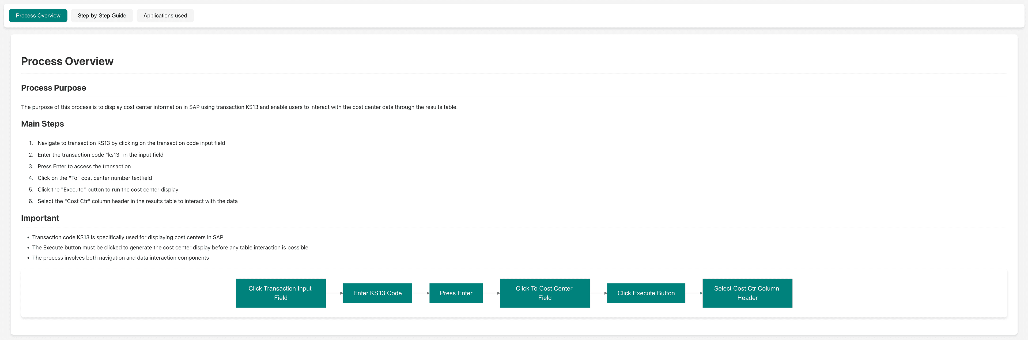Click step 2 about entering ks13 code
Image resolution: width=1028 pixels, height=340 pixels.
pyautogui.click(x=100, y=155)
